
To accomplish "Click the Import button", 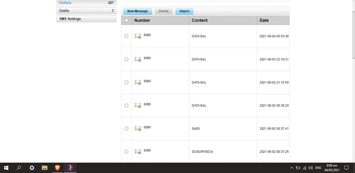I will pyautogui.click(x=185, y=11).
